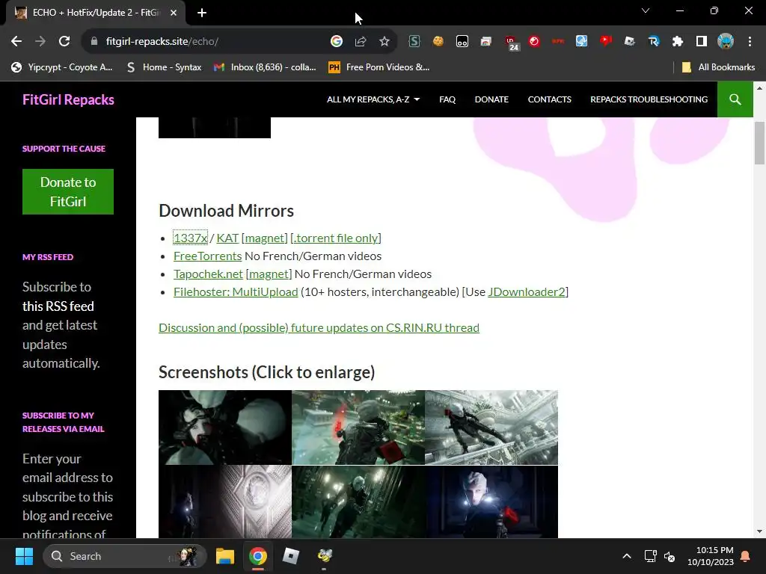This screenshot has height=574, width=766.
Task: Open the extension with the 24 badge
Action: [x=510, y=43]
